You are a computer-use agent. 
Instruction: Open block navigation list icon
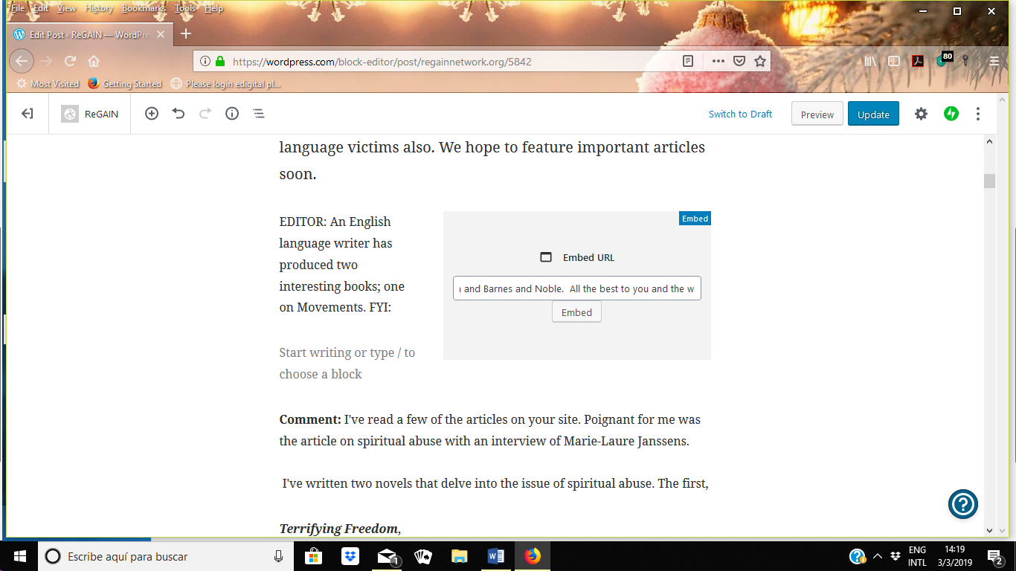259,114
